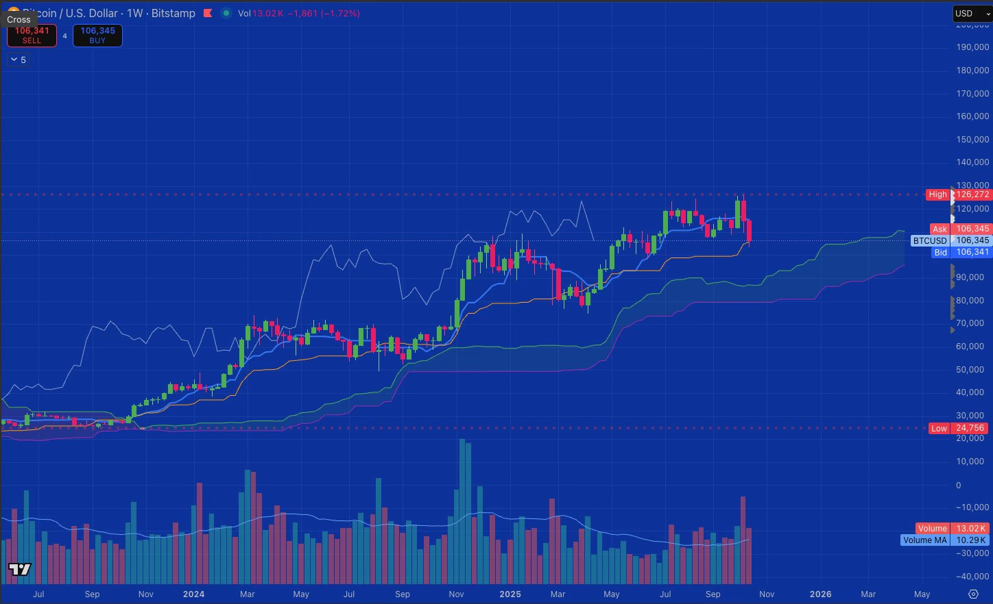Click the 1W interval in chart title
Screen dimensions: 993x604
134,13
